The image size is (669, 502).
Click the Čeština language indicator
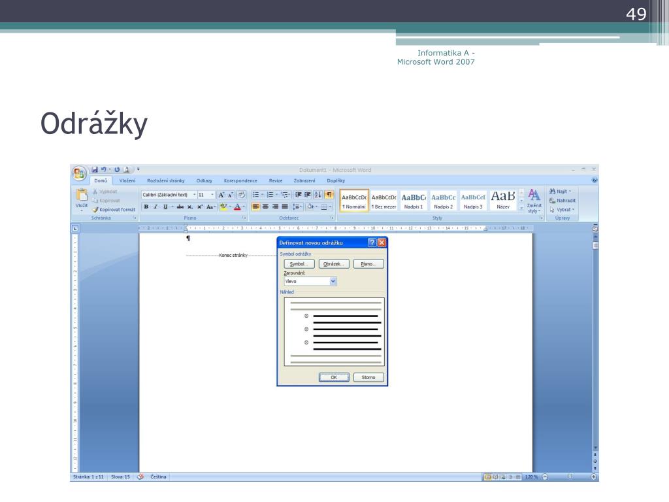158,477
